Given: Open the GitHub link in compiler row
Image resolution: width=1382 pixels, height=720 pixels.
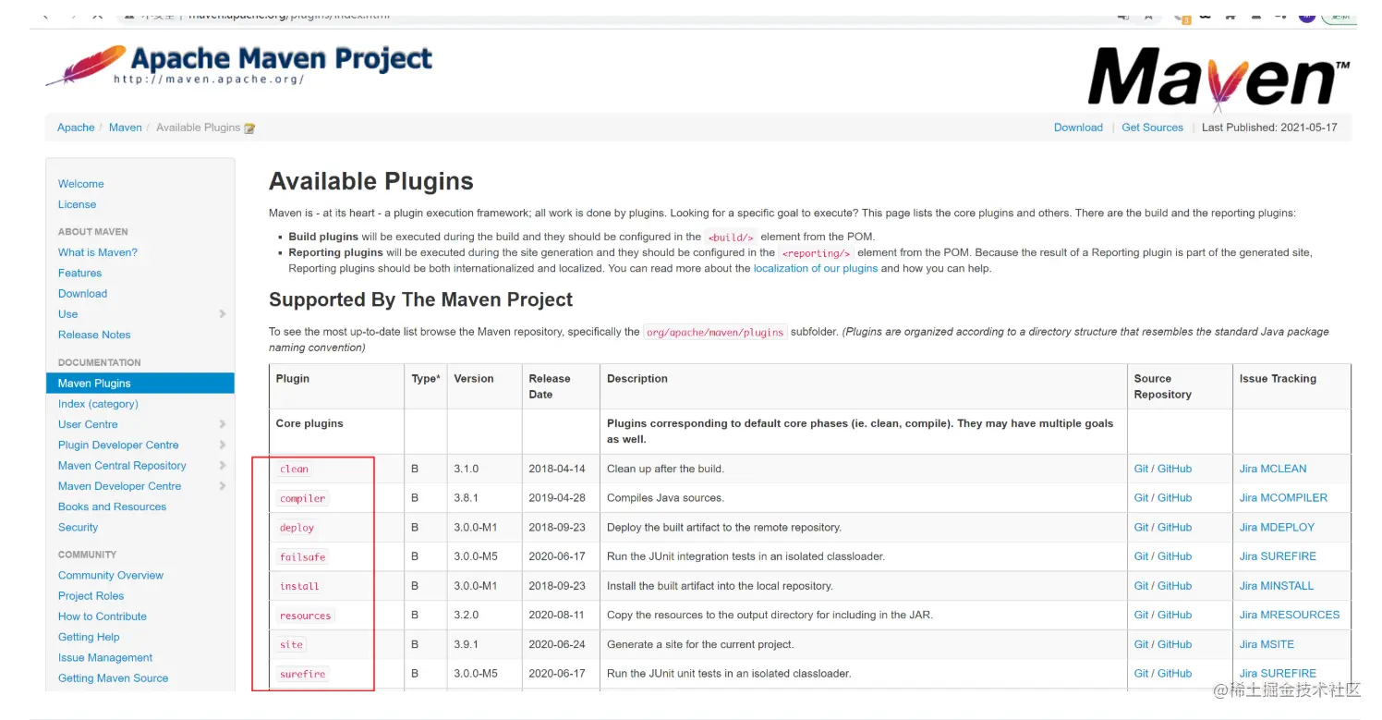Looking at the screenshot, I should (1174, 497).
